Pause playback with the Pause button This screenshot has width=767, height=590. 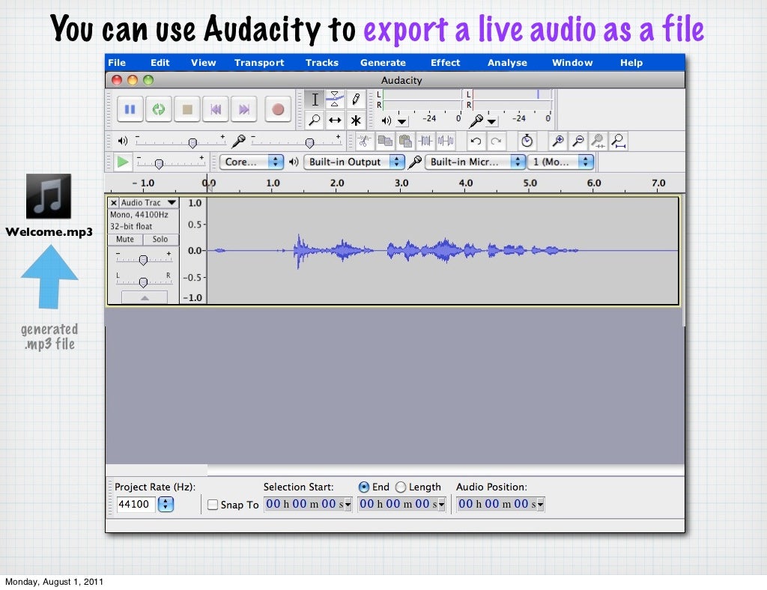tap(130, 109)
